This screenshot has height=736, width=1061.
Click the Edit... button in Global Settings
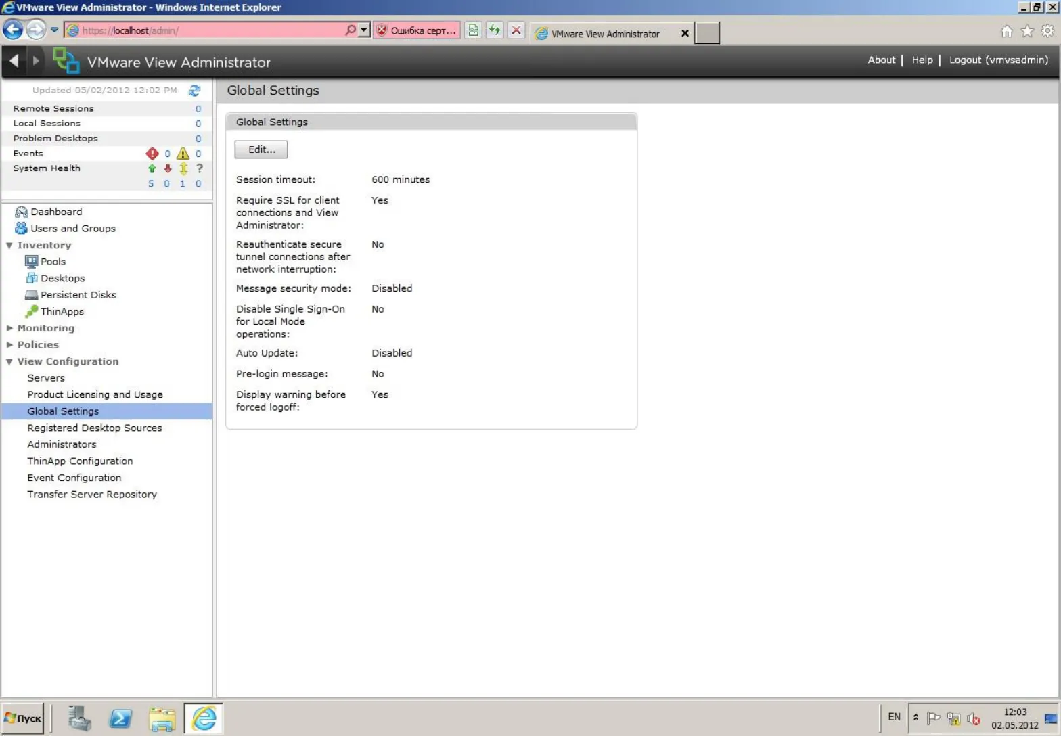click(x=261, y=149)
